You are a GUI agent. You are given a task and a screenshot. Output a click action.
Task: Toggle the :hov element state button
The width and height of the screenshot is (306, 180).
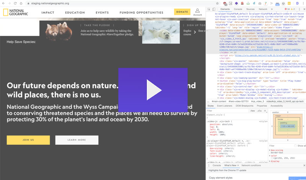click(x=252, y=111)
